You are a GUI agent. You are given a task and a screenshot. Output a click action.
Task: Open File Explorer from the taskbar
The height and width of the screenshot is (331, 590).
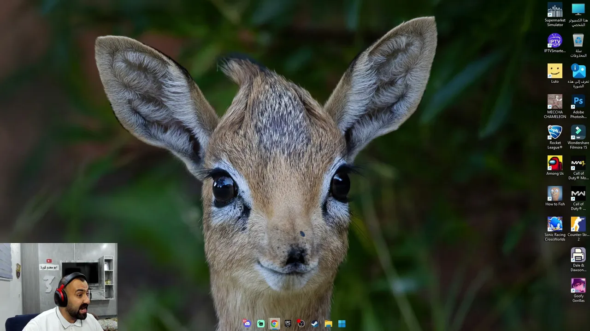click(328, 324)
